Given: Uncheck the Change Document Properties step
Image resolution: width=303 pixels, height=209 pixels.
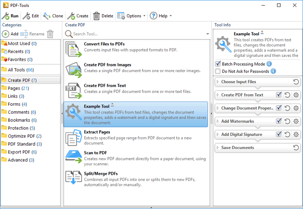Looking at the screenshot, I should pos(279,108).
